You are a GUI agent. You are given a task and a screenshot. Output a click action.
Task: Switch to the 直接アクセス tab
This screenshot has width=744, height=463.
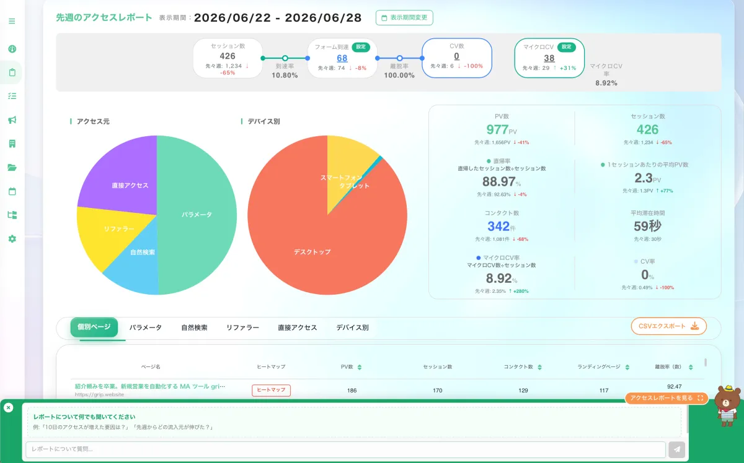(298, 327)
